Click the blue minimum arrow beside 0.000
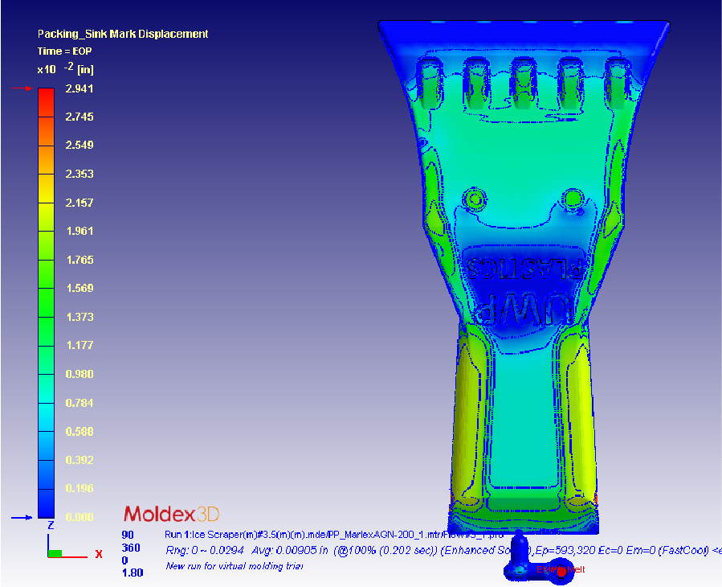722x587 pixels. 22,518
